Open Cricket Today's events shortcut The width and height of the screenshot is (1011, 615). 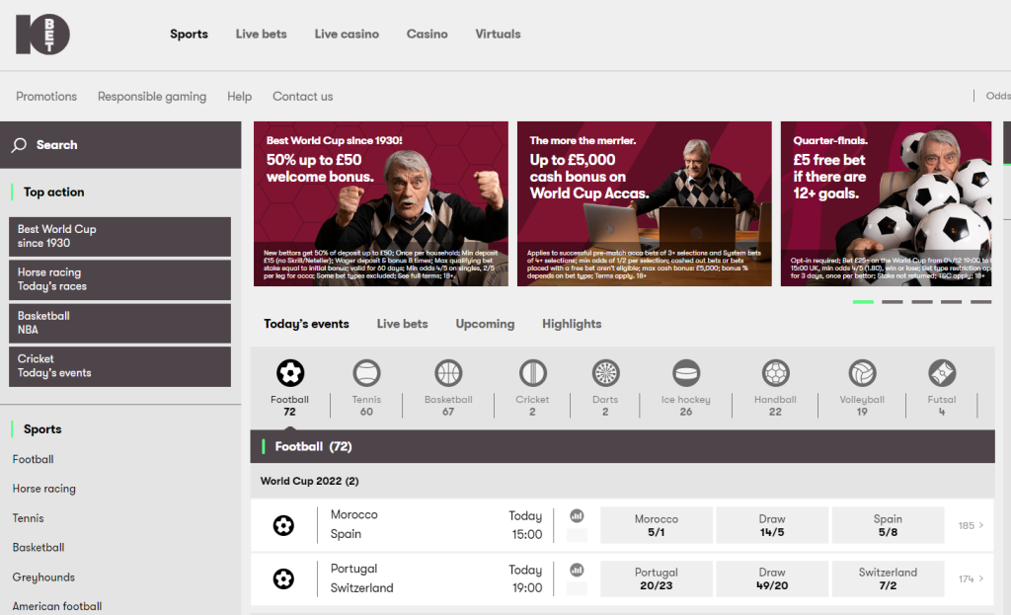(x=119, y=366)
